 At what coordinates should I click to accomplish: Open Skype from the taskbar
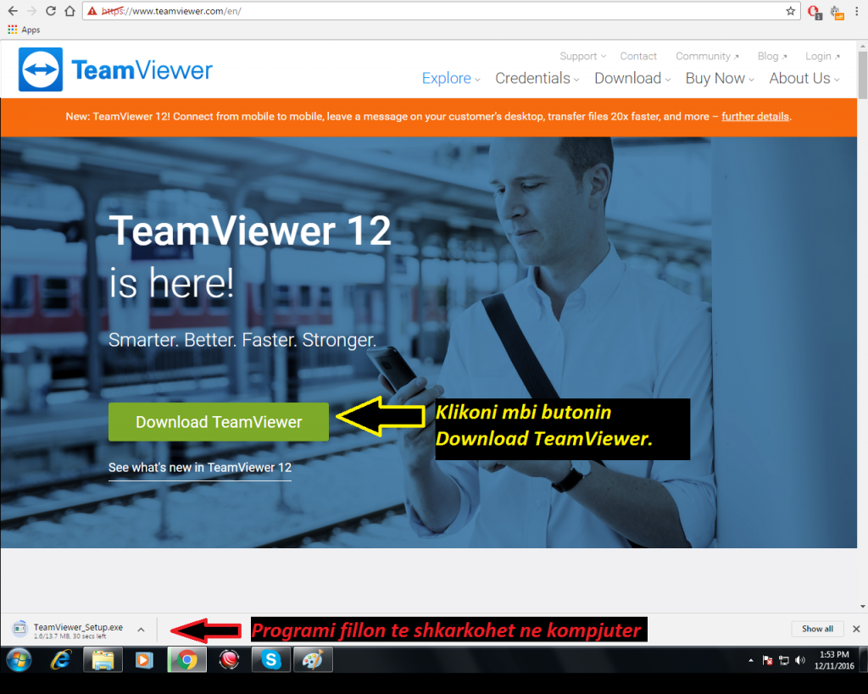pos(271,660)
